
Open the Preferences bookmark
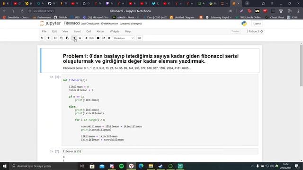click(42, 17)
